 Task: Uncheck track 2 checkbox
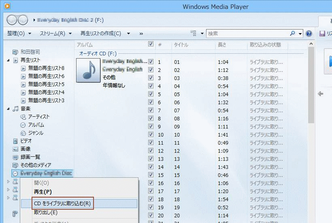151,69
